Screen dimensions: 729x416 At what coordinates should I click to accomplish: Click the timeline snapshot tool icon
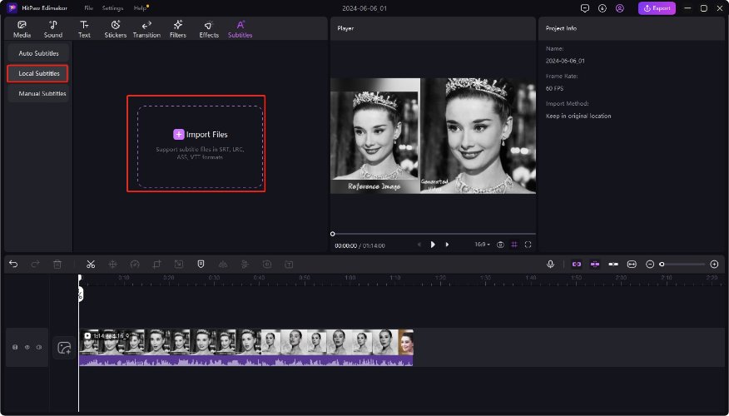click(267, 264)
